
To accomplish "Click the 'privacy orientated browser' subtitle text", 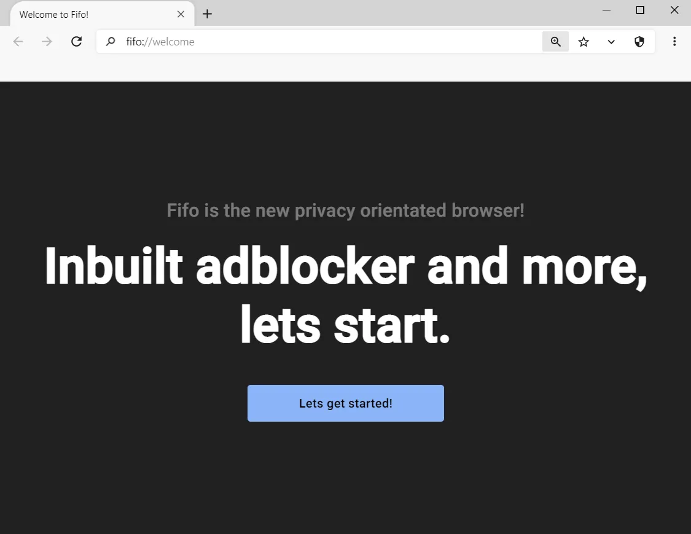I will tap(345, 210).
